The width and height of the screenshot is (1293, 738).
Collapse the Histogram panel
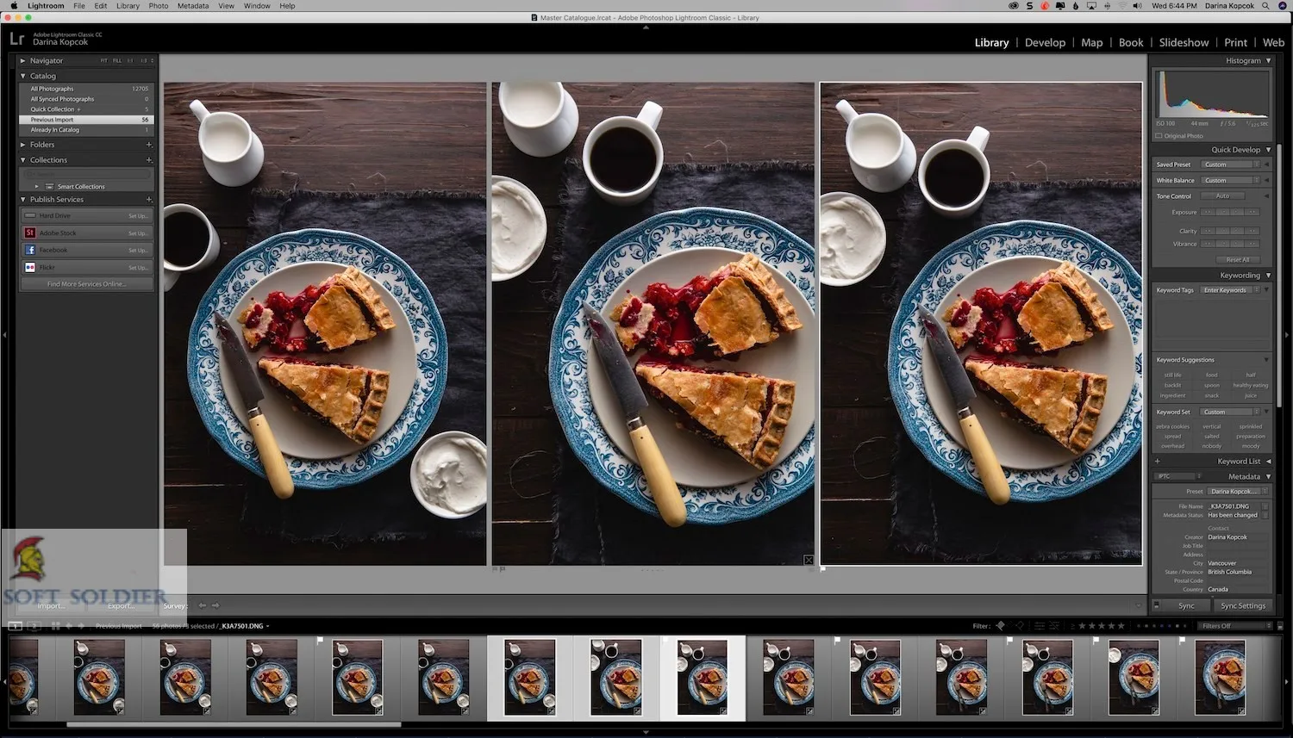click(1268, 61)
